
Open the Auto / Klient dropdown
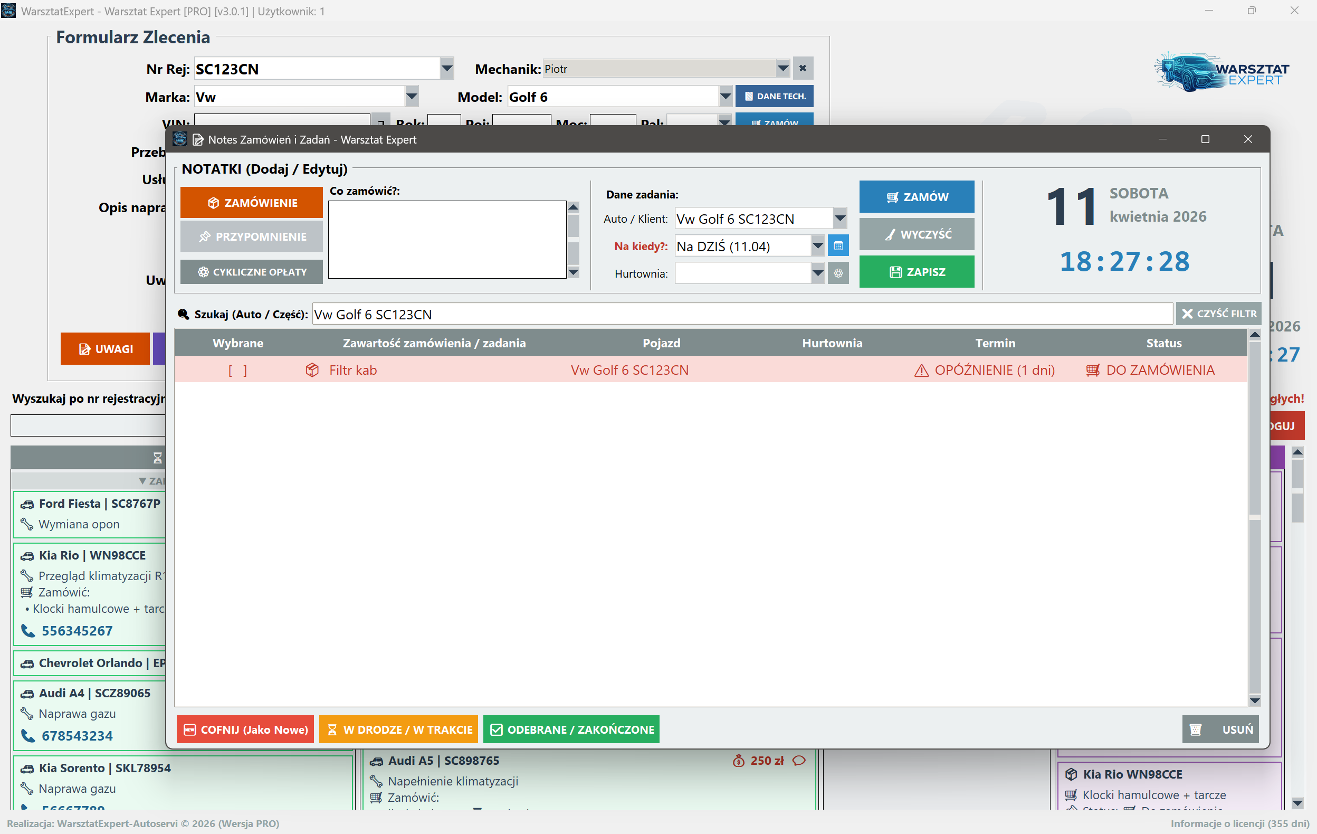tap(840, 219)
